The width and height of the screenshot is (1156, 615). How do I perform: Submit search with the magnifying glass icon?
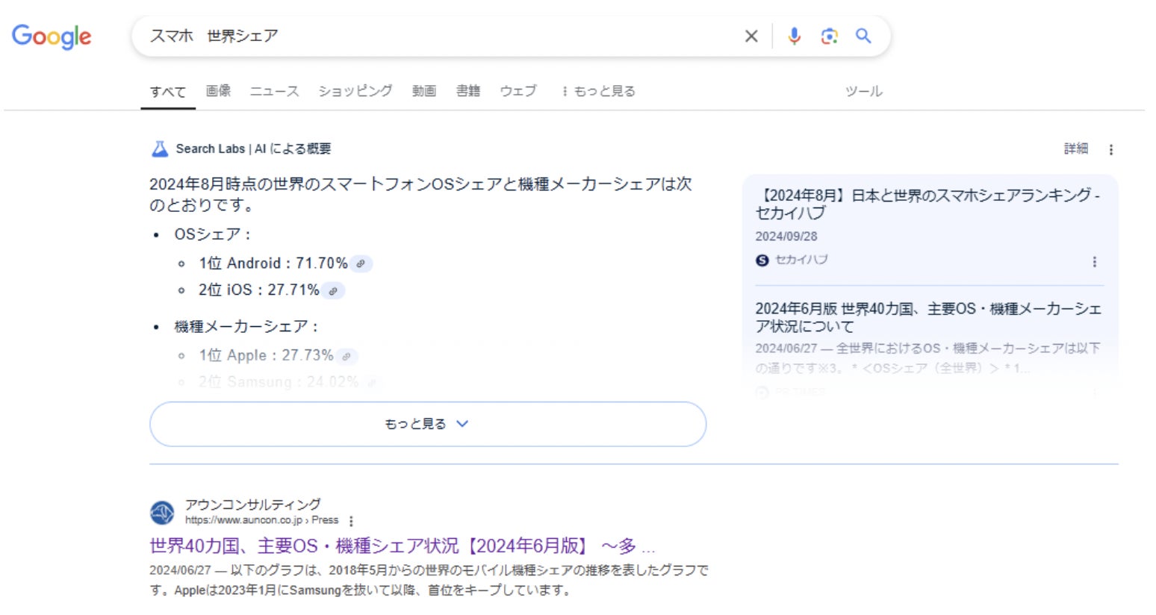[863, 36]
